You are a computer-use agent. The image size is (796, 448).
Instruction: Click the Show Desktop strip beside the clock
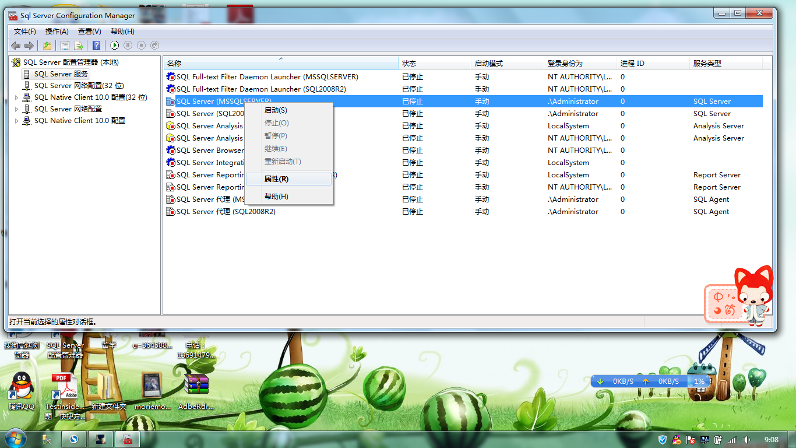point(792,439)
